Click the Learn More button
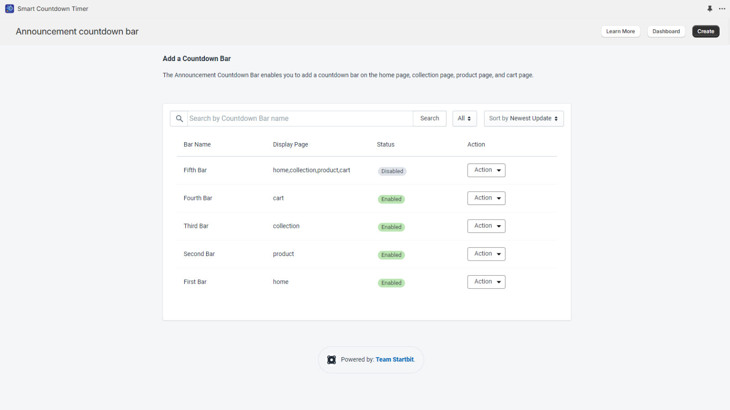 [x=620, y=31]
